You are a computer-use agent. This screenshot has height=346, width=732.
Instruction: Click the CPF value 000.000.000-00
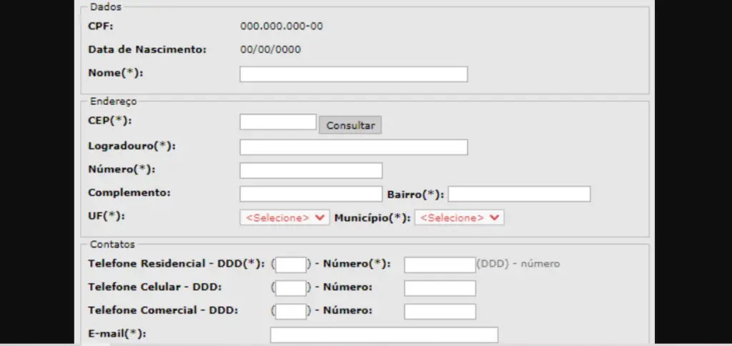pyautogui.click(x=282, y=27)
